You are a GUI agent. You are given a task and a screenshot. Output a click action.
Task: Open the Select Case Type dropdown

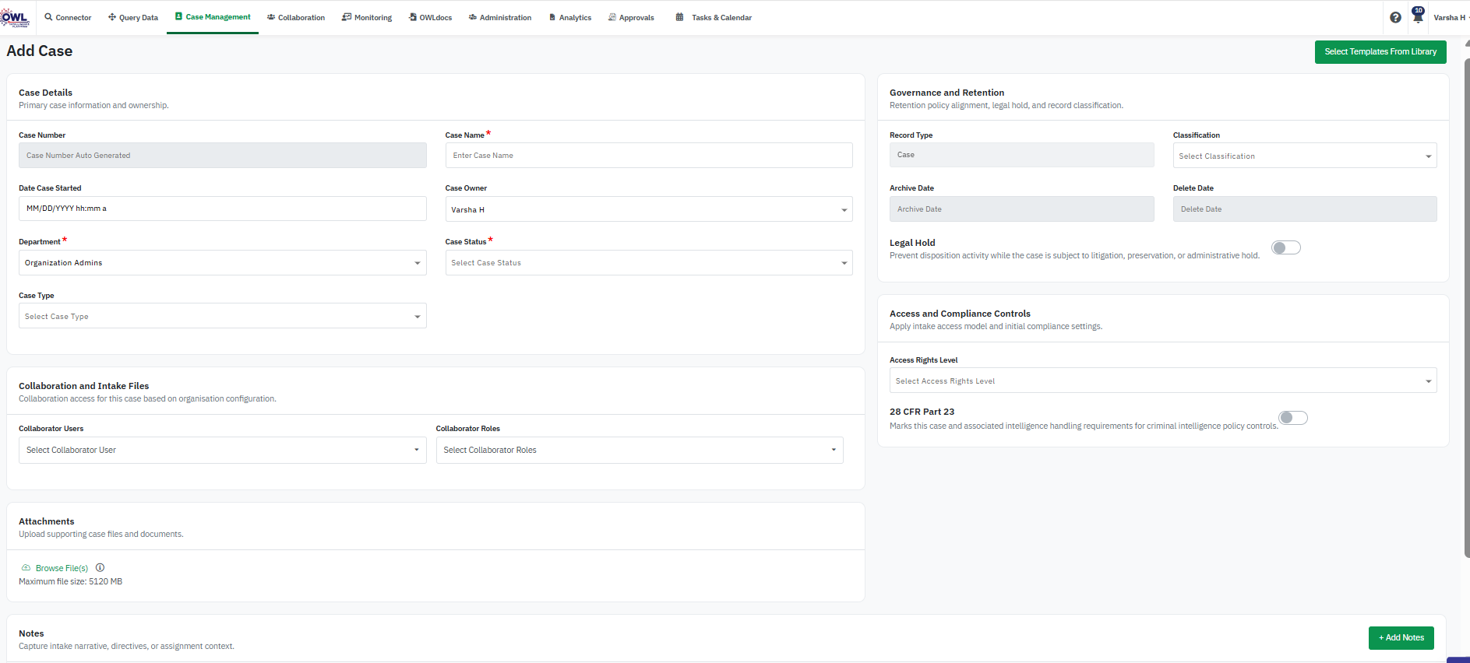(223, 316)
